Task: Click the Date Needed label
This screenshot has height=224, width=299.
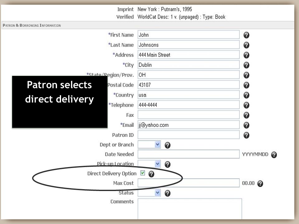Action: coord(119,154)
